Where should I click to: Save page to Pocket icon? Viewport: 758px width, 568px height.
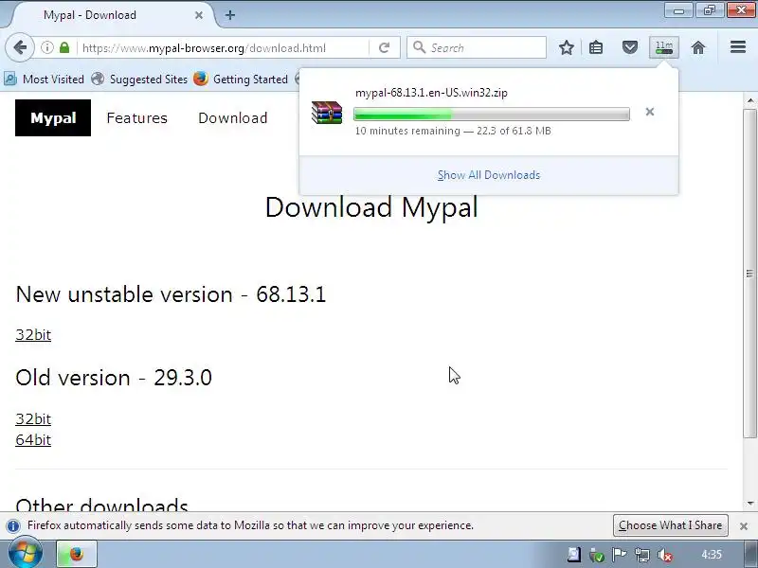pyautogui.click(x=629, y=48)
